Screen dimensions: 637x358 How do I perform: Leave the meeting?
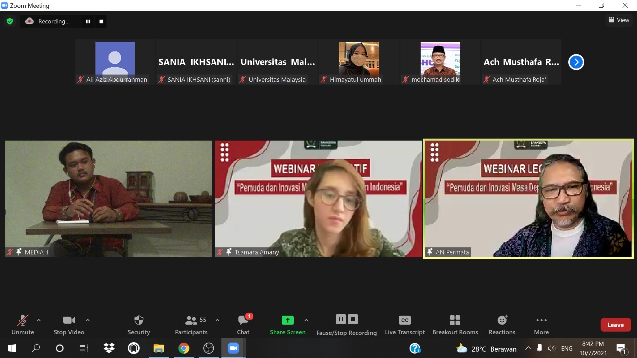[x=615, y=324]
